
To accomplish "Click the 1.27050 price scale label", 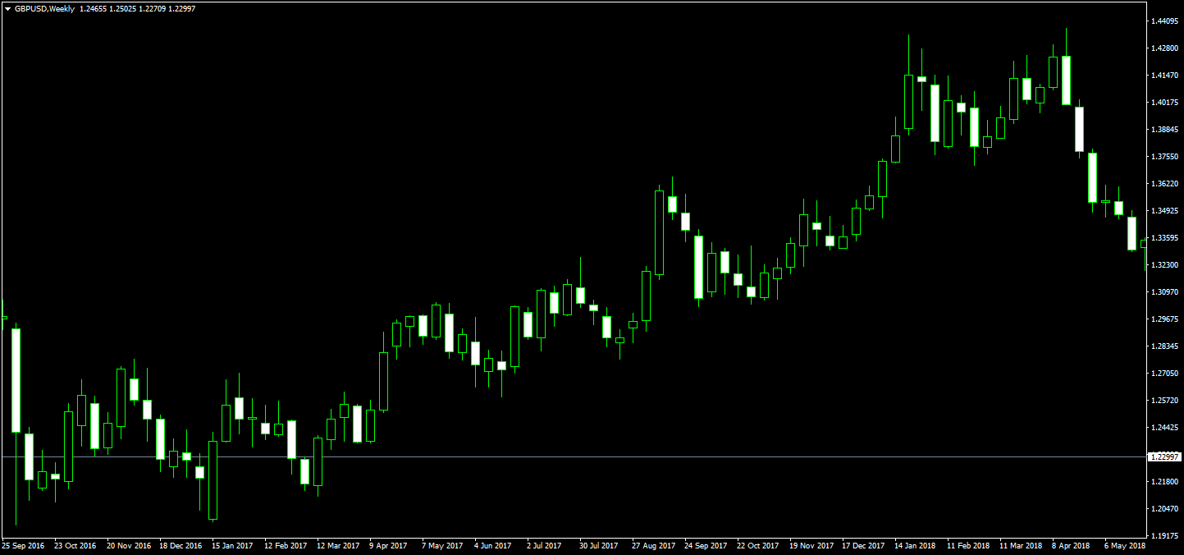I will [x=1165, y=373].
